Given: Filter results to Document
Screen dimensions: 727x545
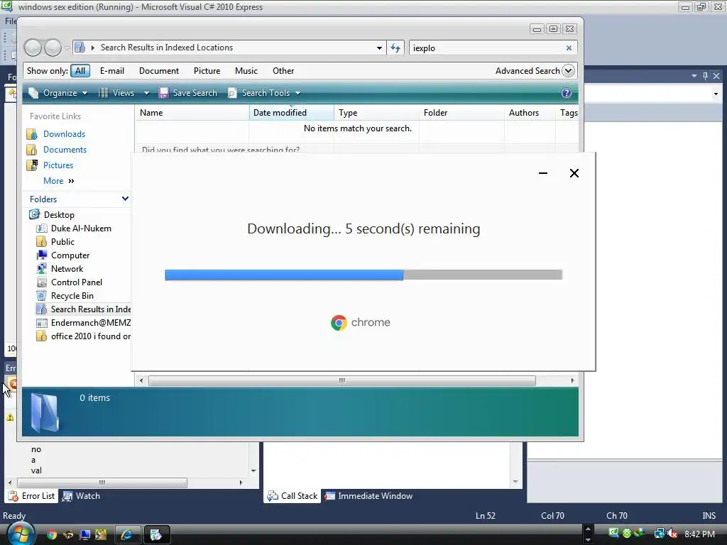Looking at the screenshot, I should pyautogui.click(x=159, y=71).
